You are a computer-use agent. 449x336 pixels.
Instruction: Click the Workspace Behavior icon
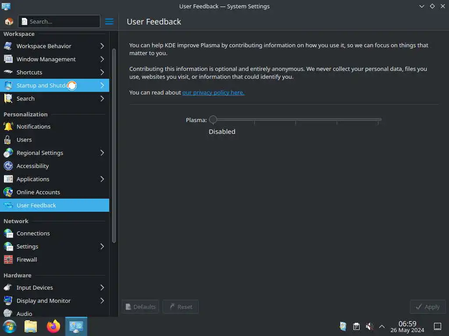8,46
